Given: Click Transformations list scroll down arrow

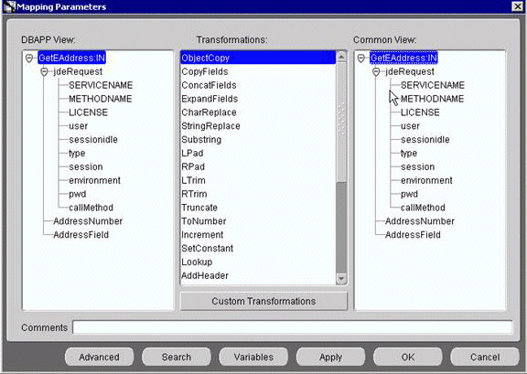Looking at the screenshot, I should 341,279.
